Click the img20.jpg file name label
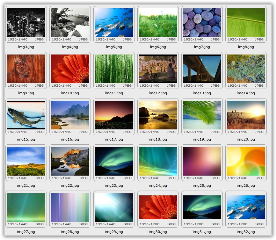The height and width of the screenshot is (240, 276). (x=246, y=140)
